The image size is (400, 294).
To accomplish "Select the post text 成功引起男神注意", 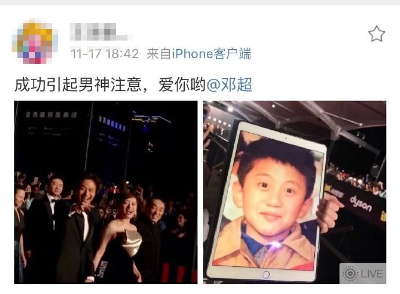I will point(78,85).
